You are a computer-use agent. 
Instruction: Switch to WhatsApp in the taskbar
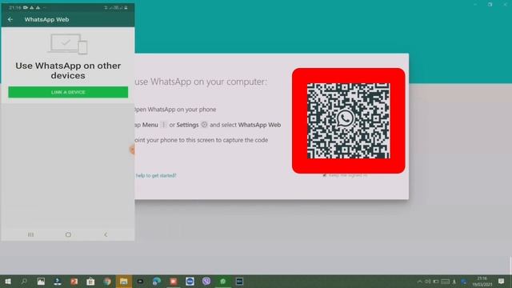click(x=223, y=282)
